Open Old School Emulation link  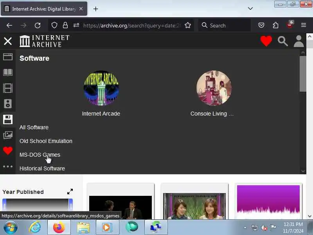coord(46,141)
